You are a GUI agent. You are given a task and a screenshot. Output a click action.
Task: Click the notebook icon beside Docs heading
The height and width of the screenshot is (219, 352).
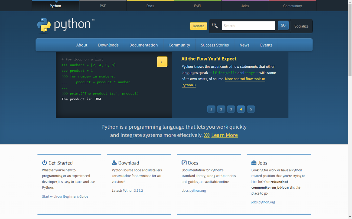point(184,162)
